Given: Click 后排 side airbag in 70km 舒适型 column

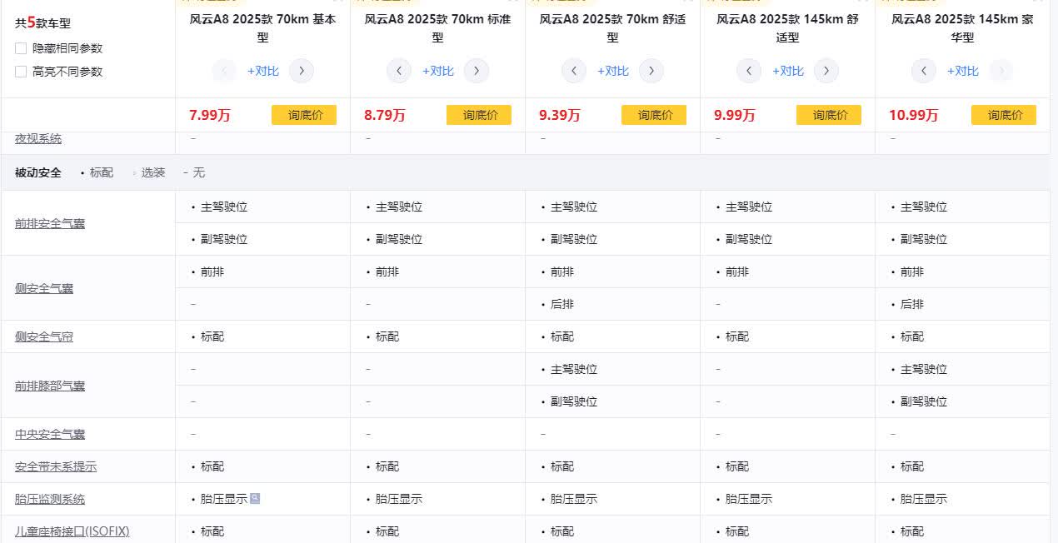Looking at the screenshot, I should coord(562,304).
